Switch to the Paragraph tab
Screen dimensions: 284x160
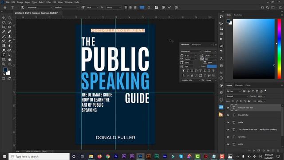(196, 44)
